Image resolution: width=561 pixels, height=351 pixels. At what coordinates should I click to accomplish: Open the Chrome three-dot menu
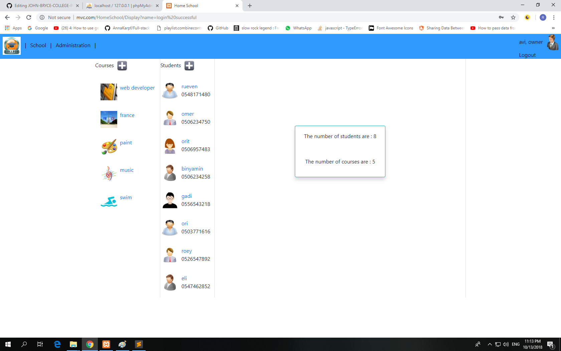pyautogui.click(x=554, y=17)
